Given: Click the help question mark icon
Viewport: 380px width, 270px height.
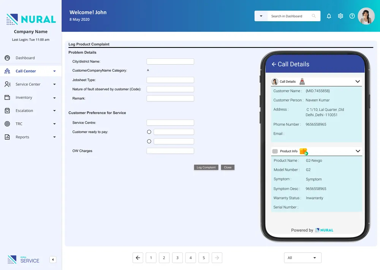Looking at the screenshot, I should point(352,16).
